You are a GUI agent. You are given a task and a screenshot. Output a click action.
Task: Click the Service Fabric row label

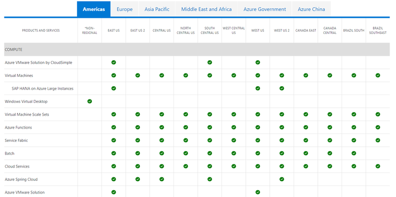[16, 140]
